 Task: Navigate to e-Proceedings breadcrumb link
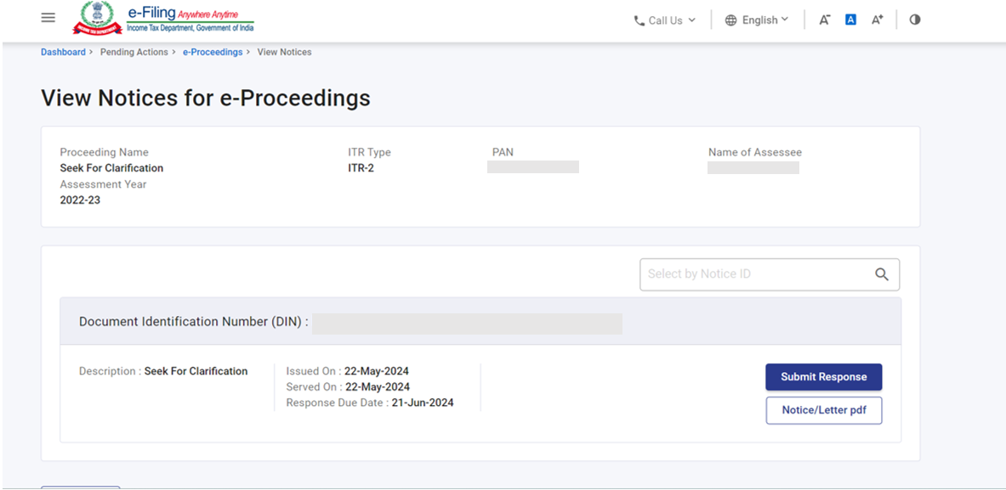point(213,52)
